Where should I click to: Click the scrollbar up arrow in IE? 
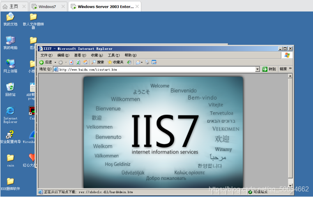[290, 76]
